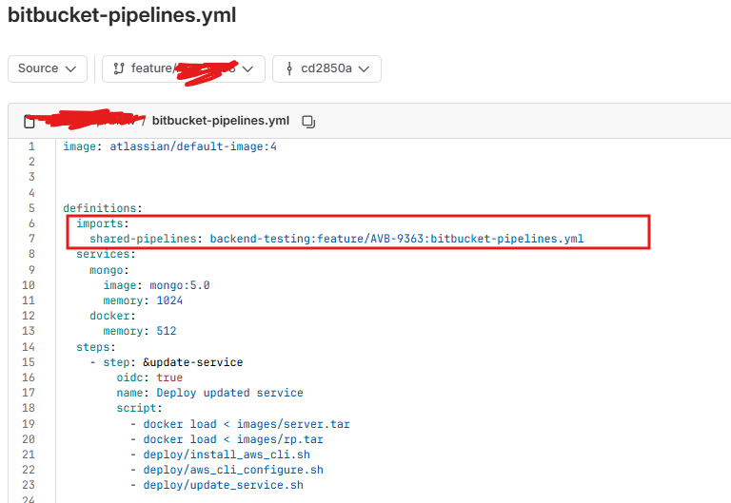The width and height of the screenshot is (731, 503).
Task: Copy file path icon next to bitbucket-pipelines.yml
Action: (x=308, y=122)
